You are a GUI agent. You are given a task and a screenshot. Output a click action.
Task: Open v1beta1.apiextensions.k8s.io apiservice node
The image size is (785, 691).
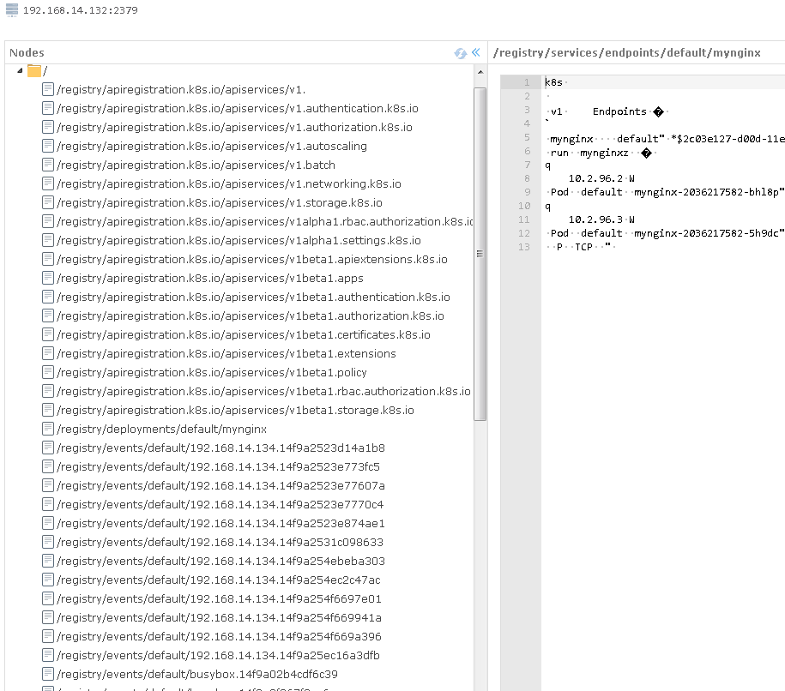click(x=252, y=259)
